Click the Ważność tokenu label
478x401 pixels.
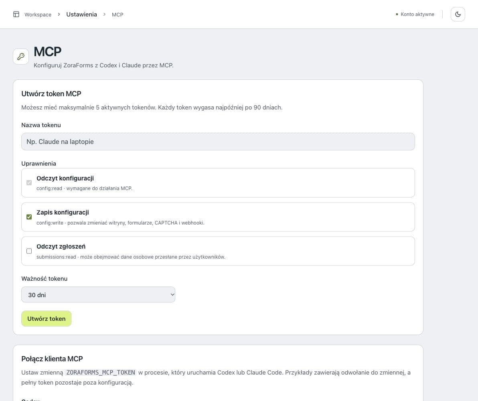tap(44, 278)
